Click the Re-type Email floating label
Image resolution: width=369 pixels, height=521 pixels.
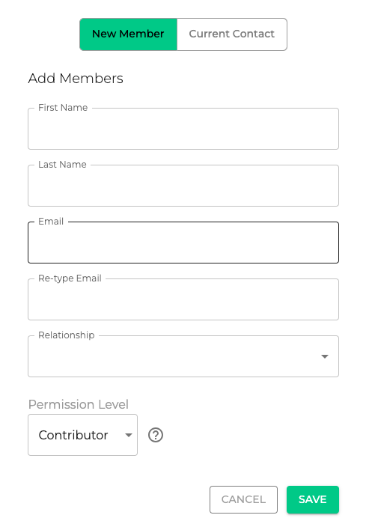click(70, 278)
